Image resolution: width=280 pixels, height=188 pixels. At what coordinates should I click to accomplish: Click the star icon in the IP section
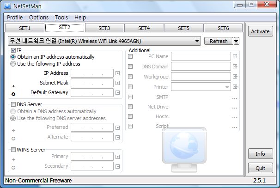click(x=13, y=94)
